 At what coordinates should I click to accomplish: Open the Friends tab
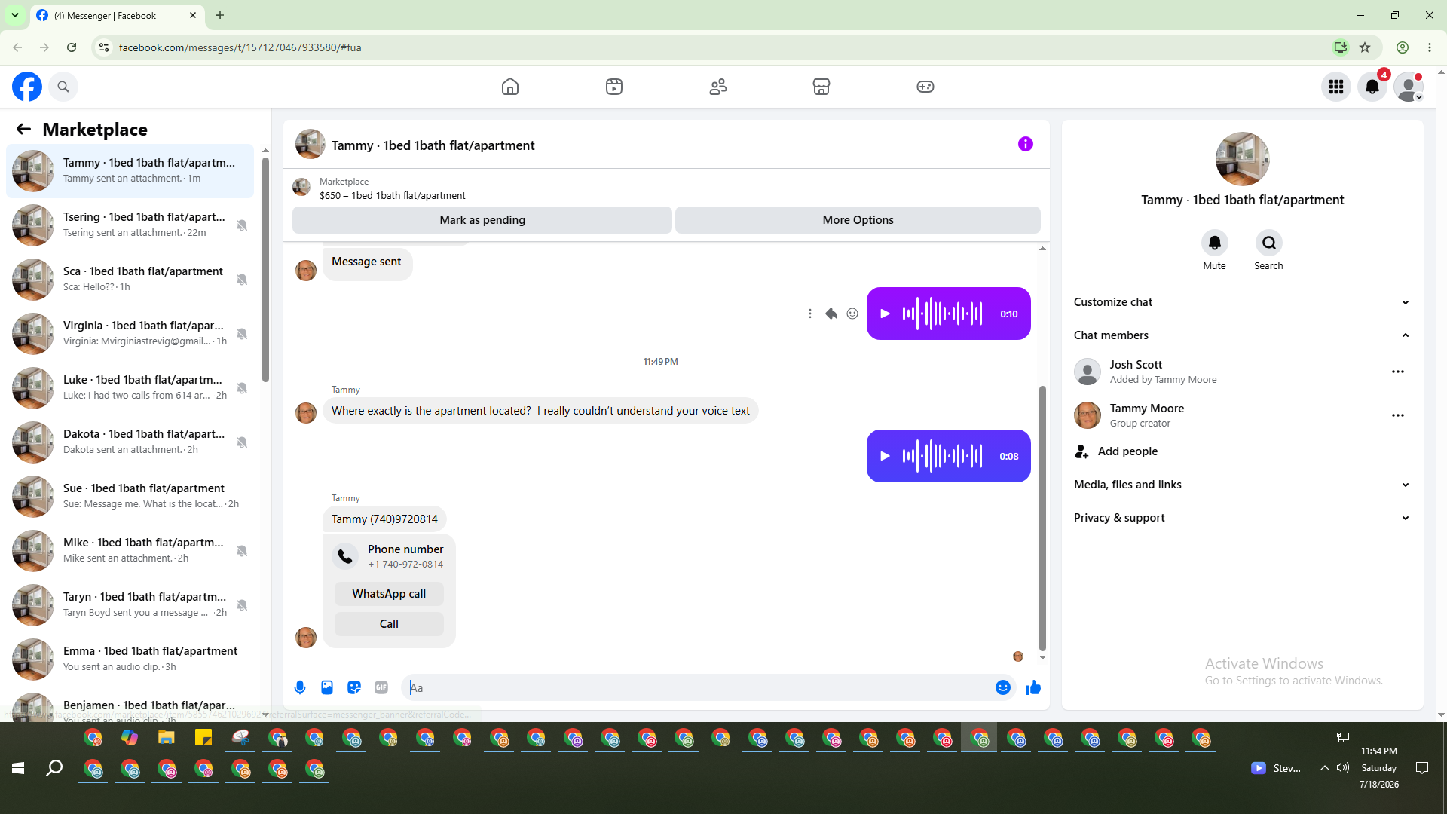(x=718, y=87)
